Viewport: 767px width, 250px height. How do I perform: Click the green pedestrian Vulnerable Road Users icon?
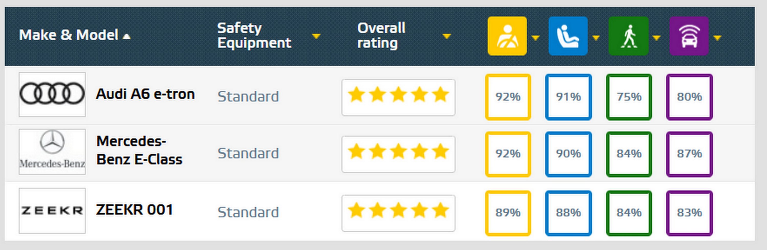tap(628, 36)
